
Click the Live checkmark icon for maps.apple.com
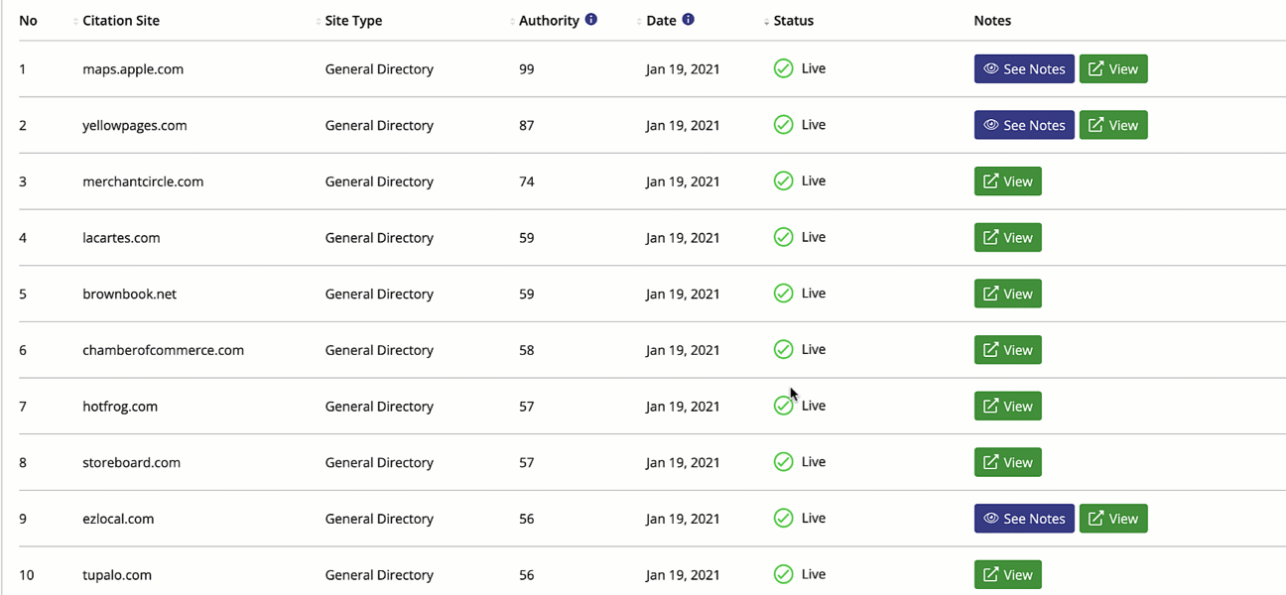pyautogui.click(x=783, y=68)
